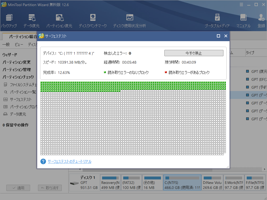Click Stop Now (今すぐ停止) button
267x200 pixels.
tap(194, 53)
